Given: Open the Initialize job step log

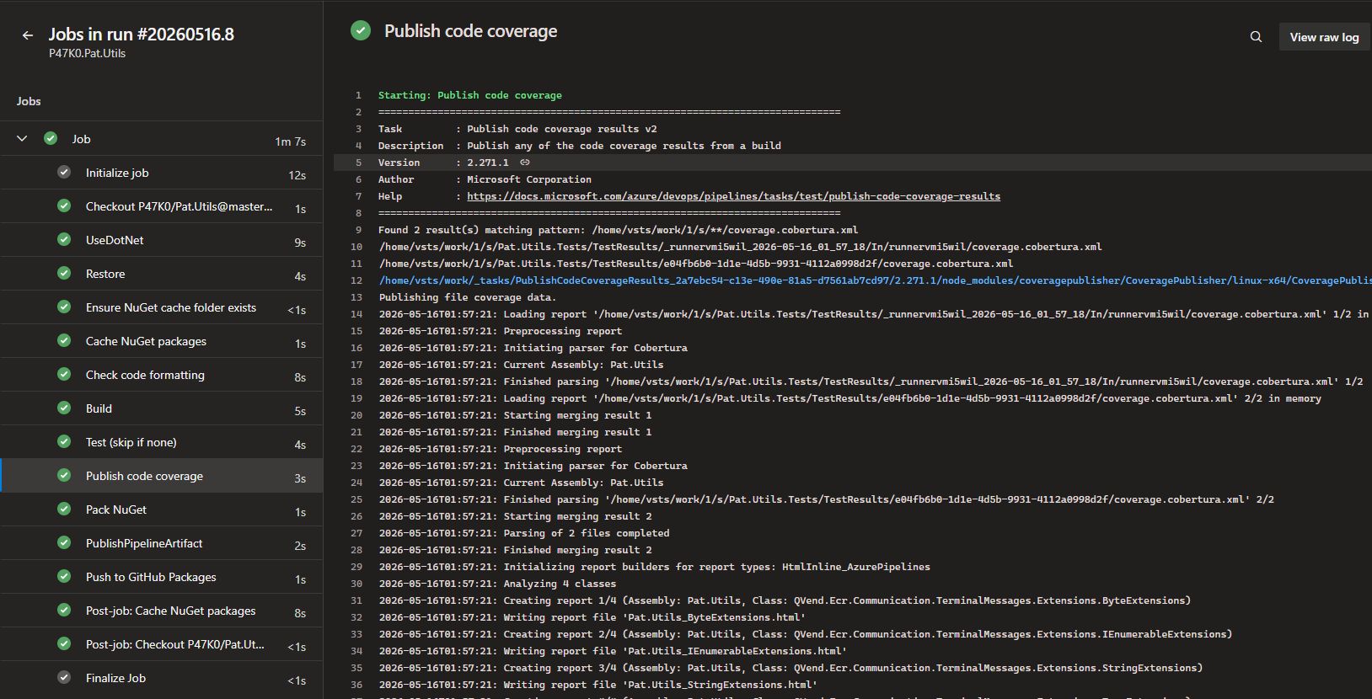Looking at the screenshot, I should click(162, 173).
